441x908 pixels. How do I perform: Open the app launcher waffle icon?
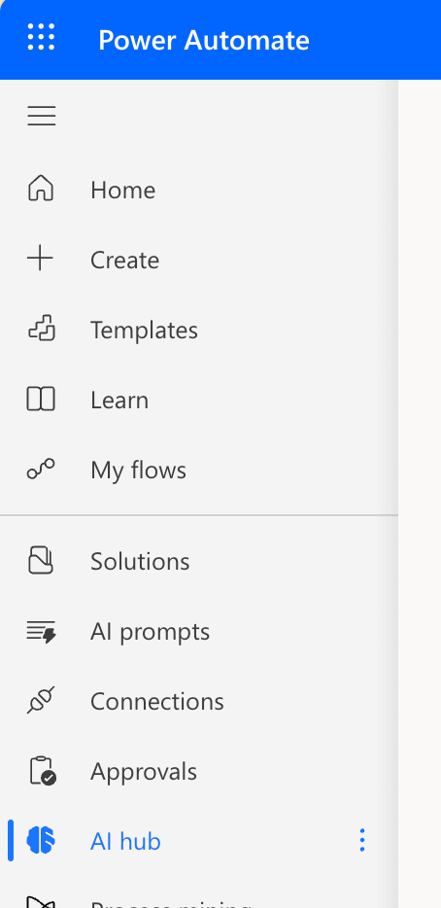point(41,37)
